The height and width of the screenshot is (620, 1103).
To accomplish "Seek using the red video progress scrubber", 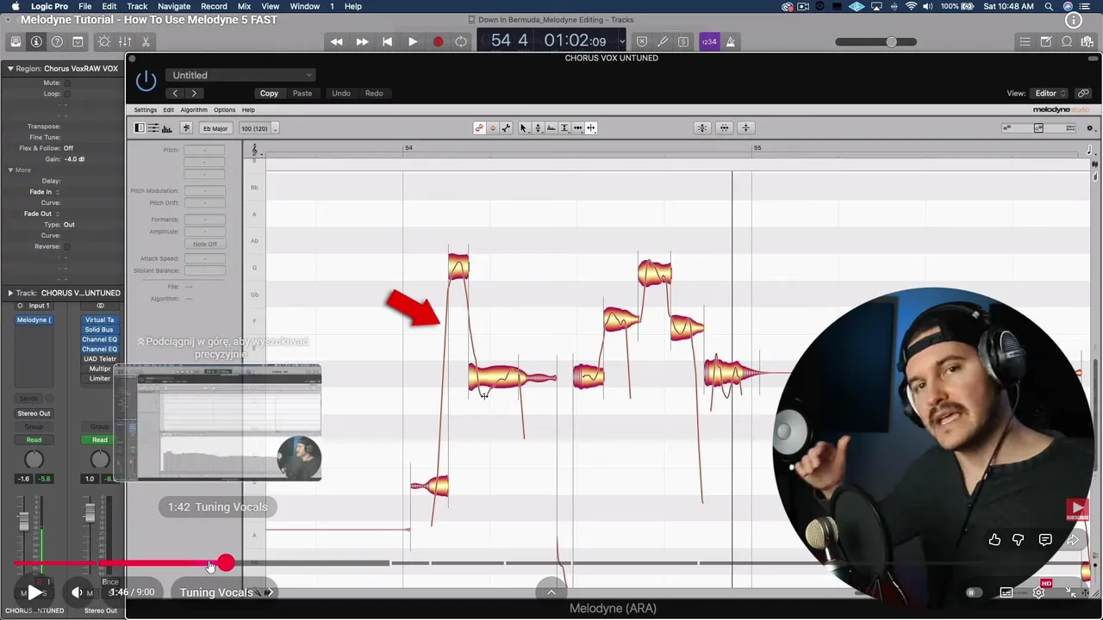I will click(226, 563).
